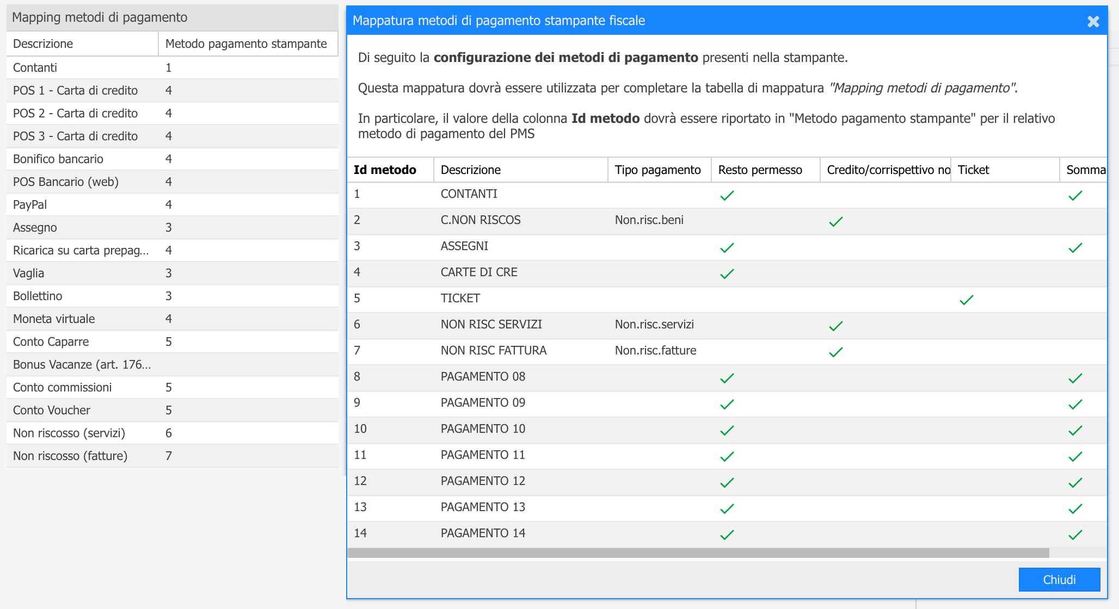Click Somma checkmark in ASSEGNI row

pos(1075,247)
